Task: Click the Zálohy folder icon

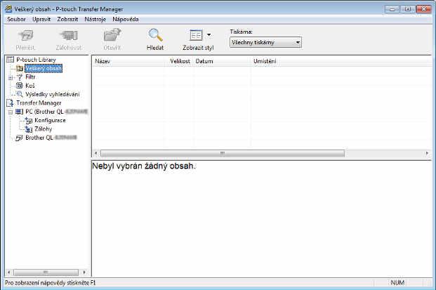Action: coord(29,129)
